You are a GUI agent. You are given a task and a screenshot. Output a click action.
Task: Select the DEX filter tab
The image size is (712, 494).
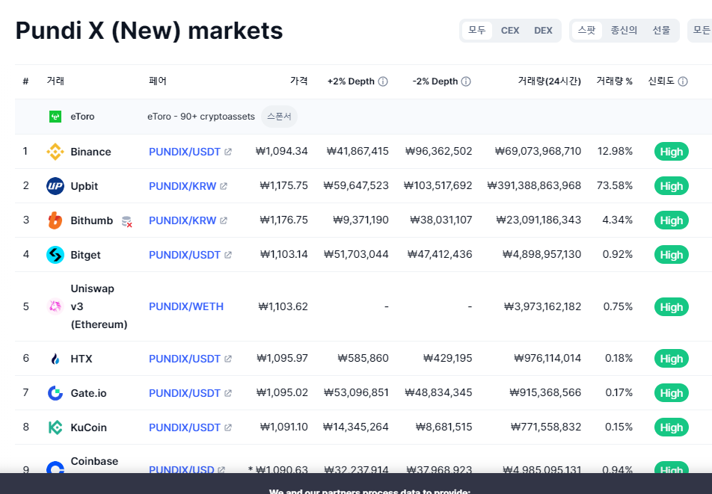point(543,31)
